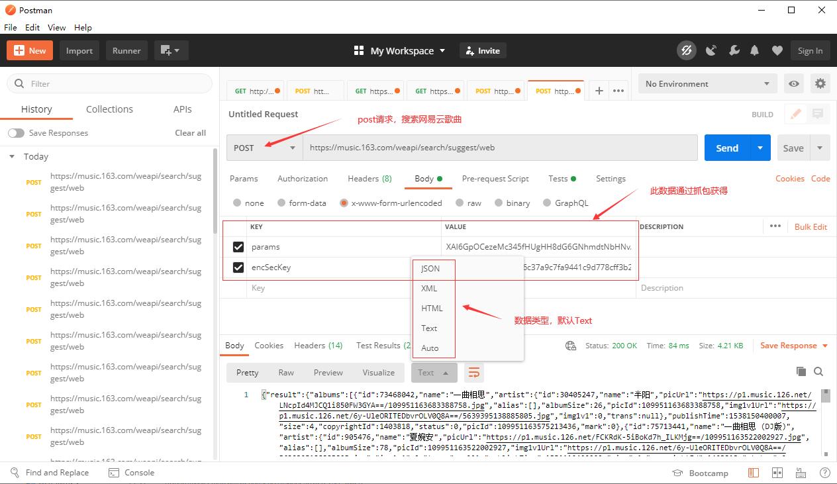Viewport: 837px width, 484px height.
Task: Toggle two pane view icon
Action: (x=777, y=473)
